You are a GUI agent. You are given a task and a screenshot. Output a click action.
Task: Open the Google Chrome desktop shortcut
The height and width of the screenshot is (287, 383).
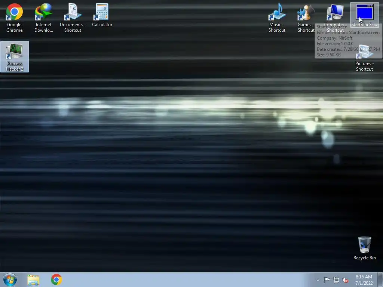click(x=15, y=18)
